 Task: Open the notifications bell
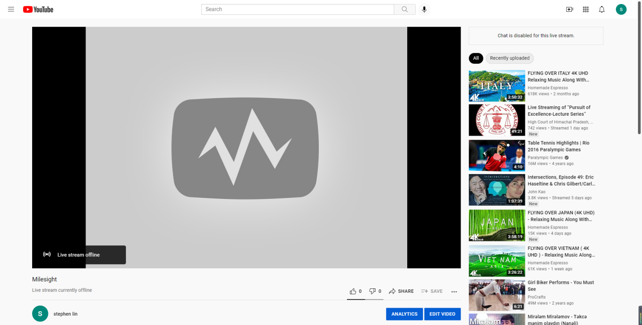coord(601,9)
